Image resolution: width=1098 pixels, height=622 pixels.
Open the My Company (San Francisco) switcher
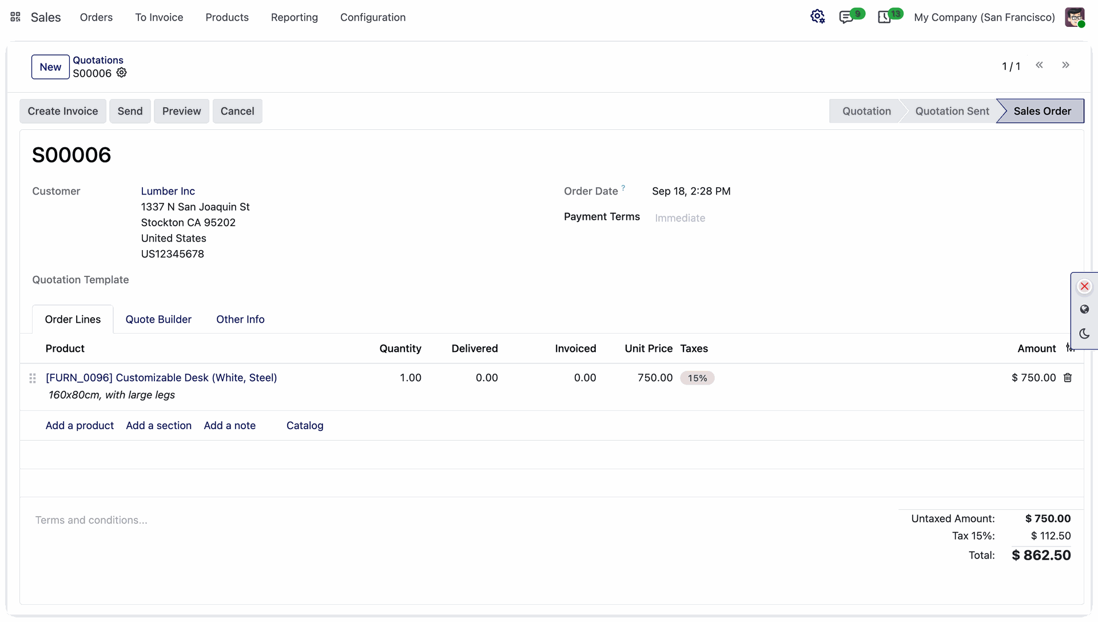(x=984, y=17)
